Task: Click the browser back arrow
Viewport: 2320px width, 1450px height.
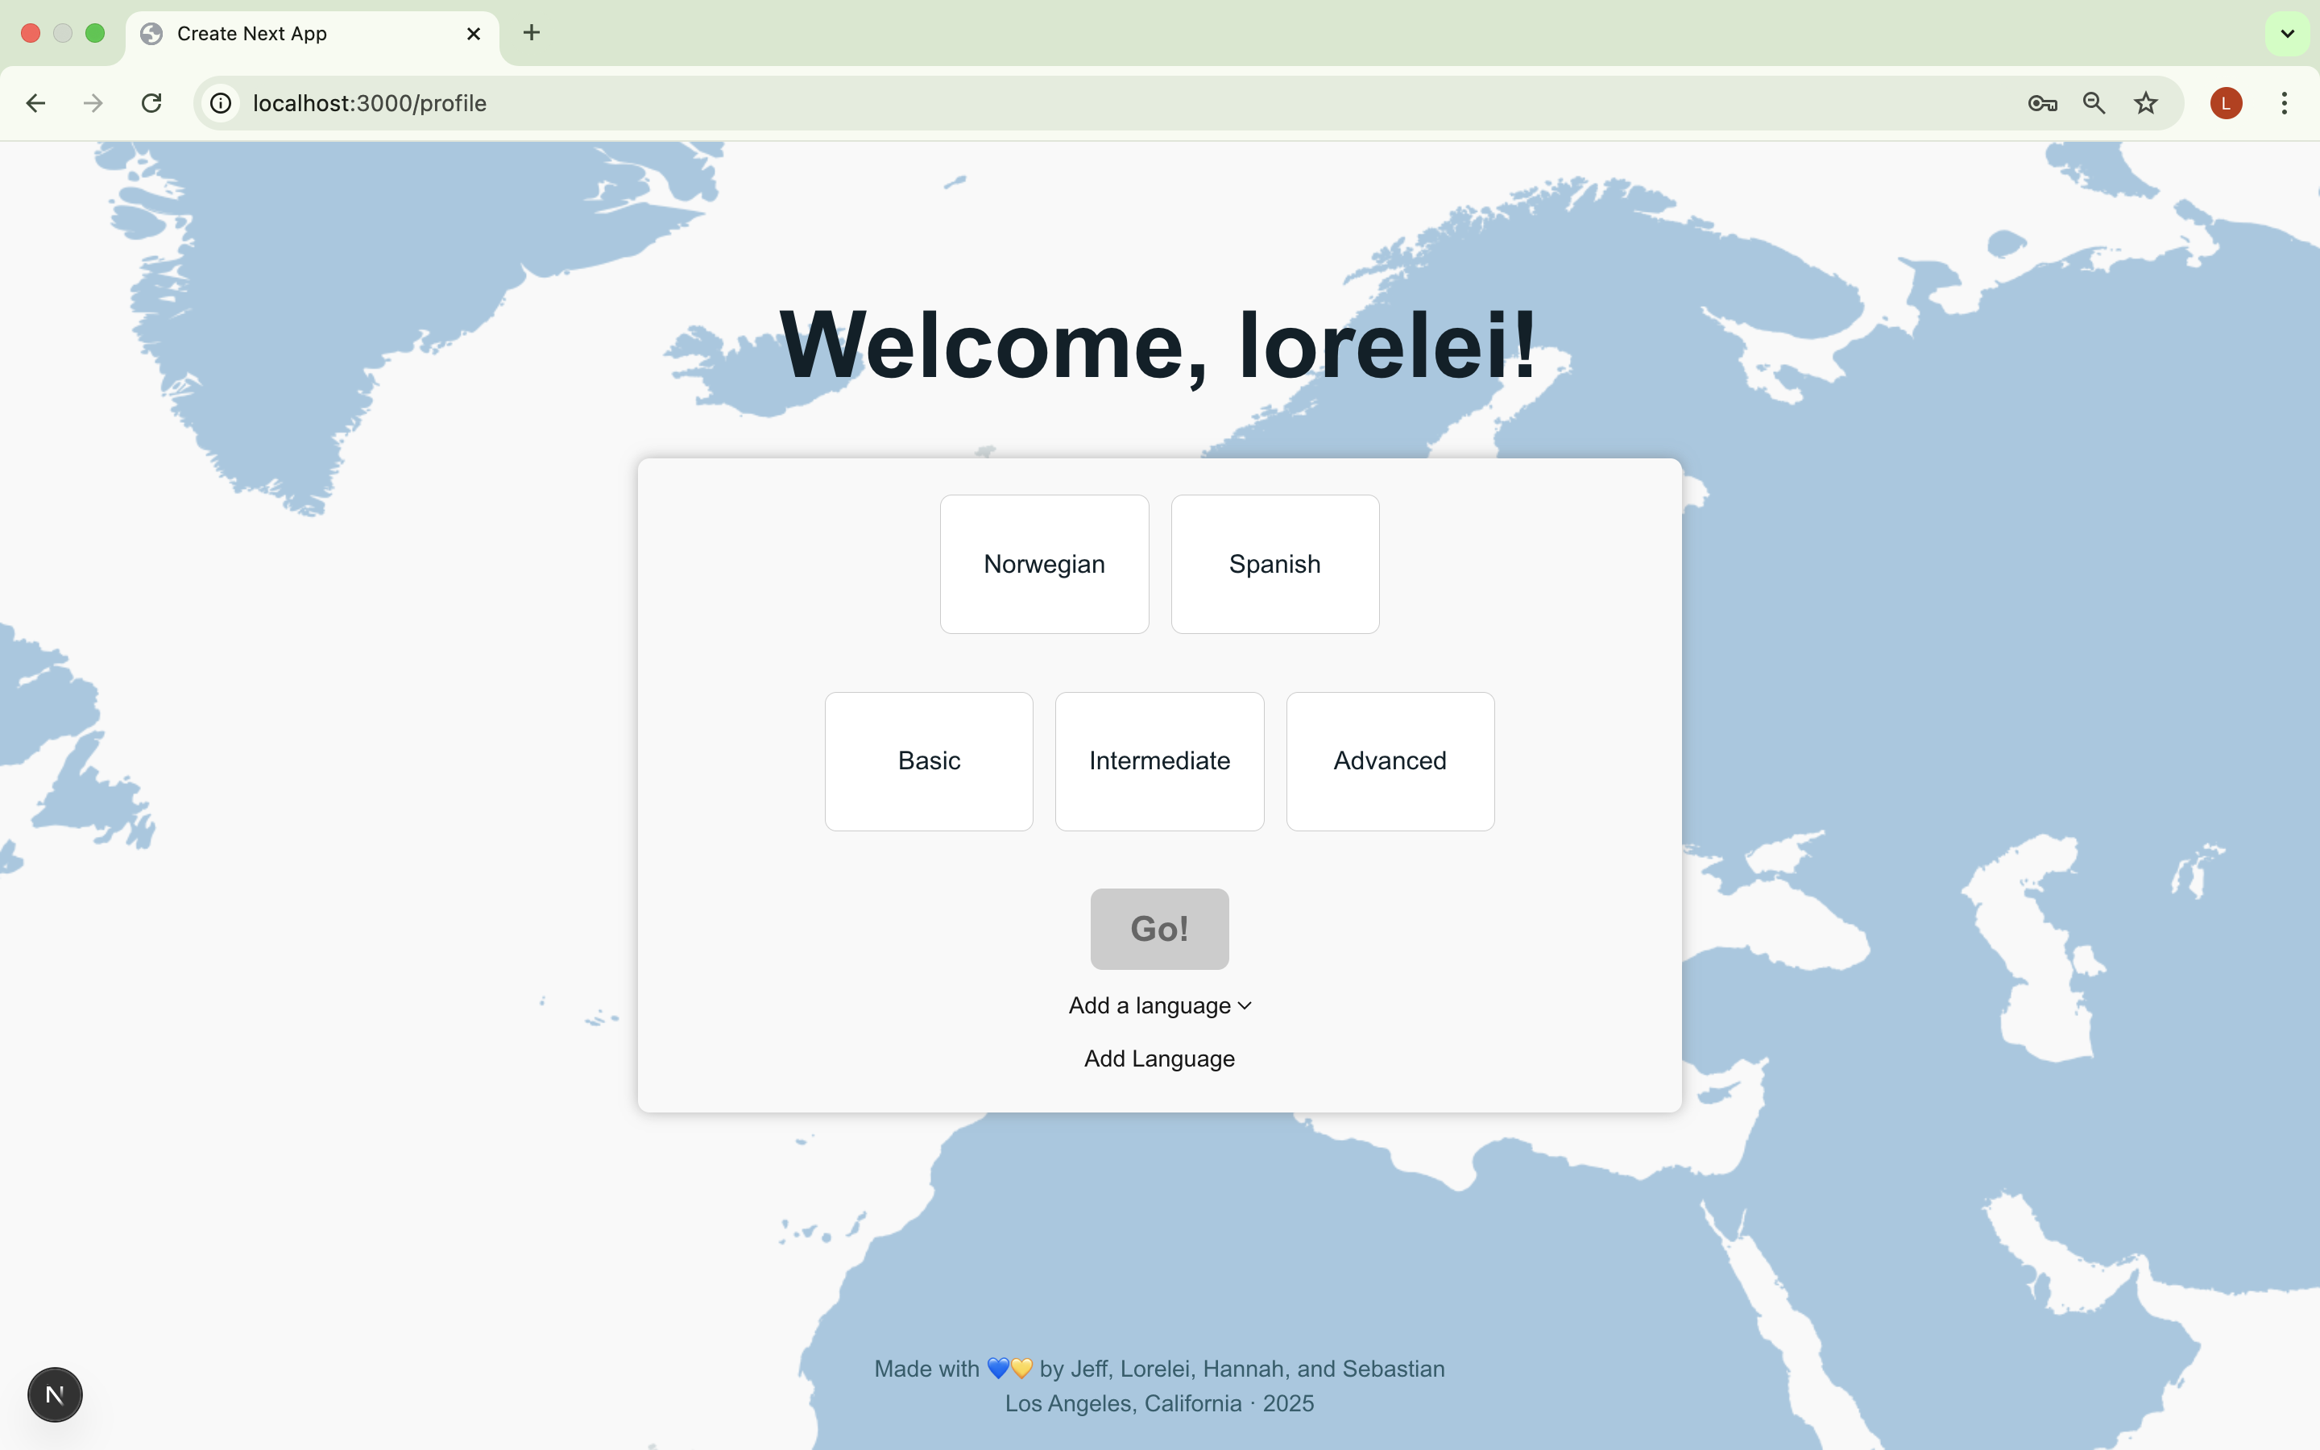Action: 35,102
